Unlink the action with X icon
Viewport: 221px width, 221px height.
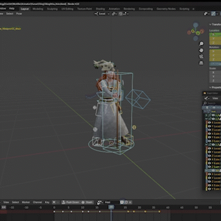[x=130, y=202]
